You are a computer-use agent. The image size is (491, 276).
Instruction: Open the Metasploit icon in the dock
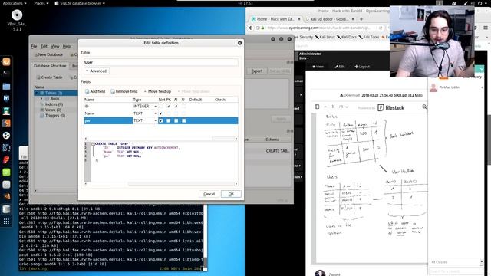(x=6, y=98)
